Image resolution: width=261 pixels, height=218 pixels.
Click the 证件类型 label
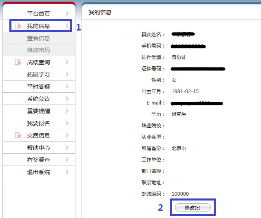tap(153, 57)
